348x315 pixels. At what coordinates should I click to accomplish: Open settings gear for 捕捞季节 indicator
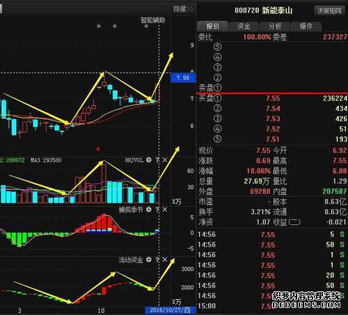[x=148, y=210]
